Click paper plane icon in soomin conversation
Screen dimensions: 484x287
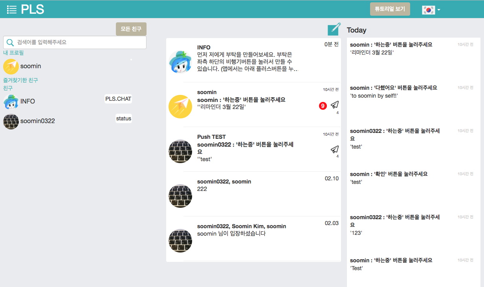point(334,105)
